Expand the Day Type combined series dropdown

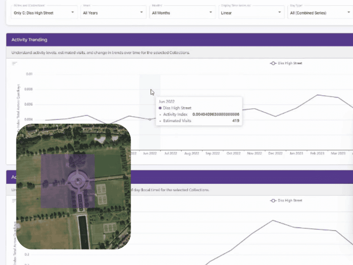[x=320, y=13]
